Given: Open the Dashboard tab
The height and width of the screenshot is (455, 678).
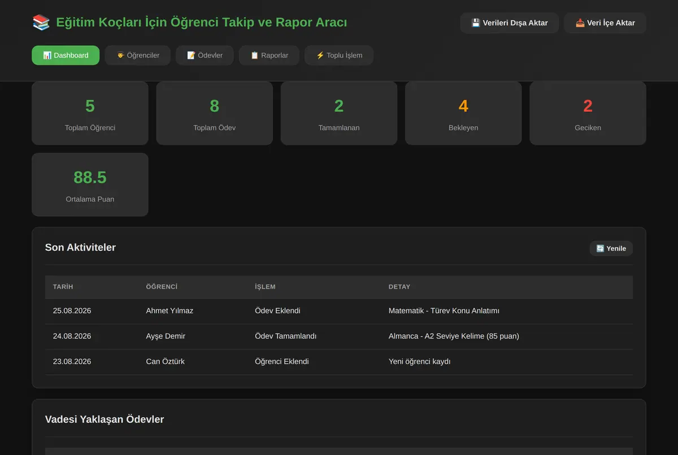Looking at the screenshot, I should (66, 55).
